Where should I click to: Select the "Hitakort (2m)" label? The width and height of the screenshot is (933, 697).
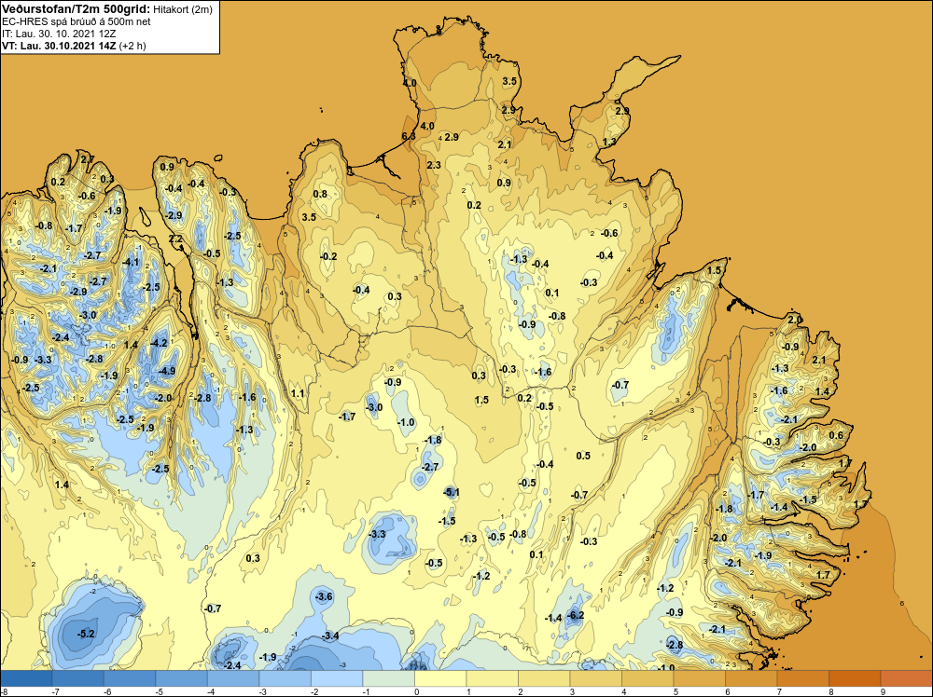tap(182, 9)
